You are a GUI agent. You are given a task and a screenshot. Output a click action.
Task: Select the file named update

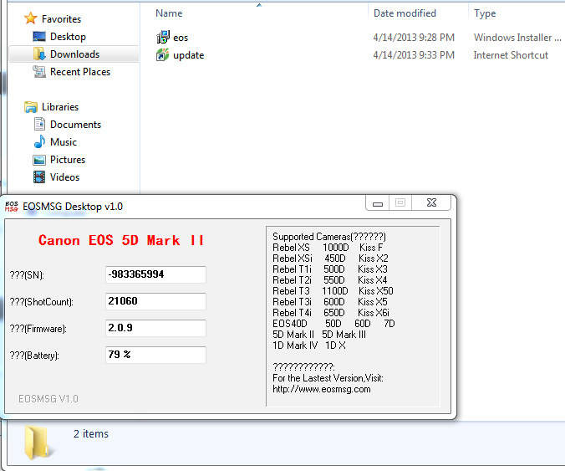click(188, 55)
